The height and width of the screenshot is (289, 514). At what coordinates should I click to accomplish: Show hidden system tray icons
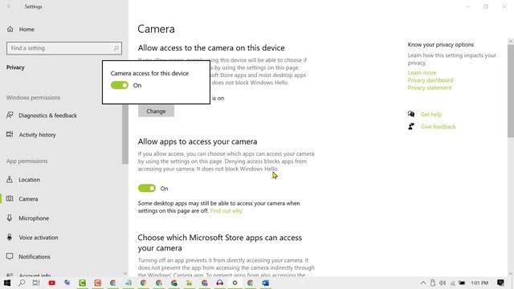click(423, 283)
